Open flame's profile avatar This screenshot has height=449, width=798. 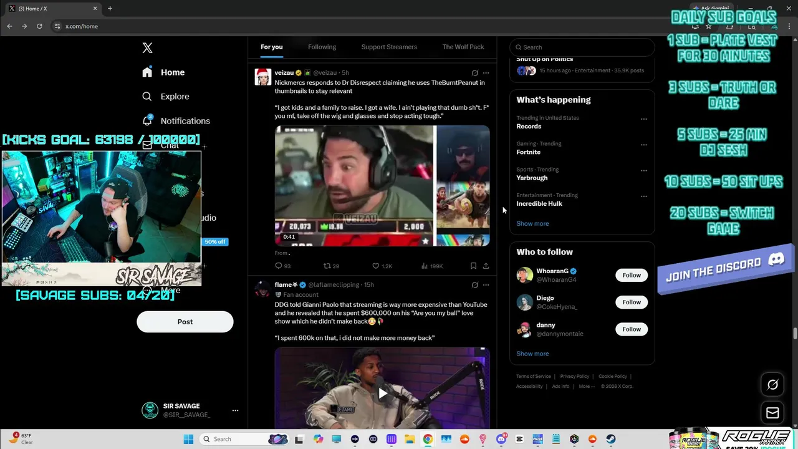[x=263, y=288]
